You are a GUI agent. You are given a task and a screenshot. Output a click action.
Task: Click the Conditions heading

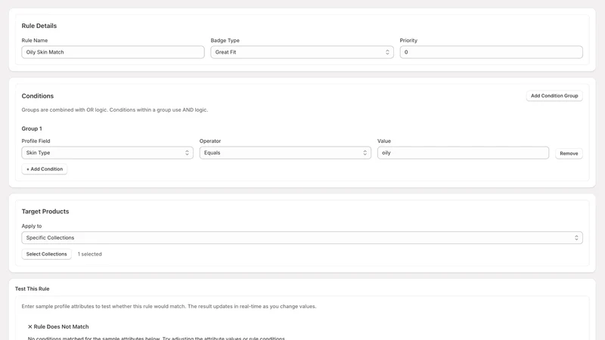pos(37,96)
